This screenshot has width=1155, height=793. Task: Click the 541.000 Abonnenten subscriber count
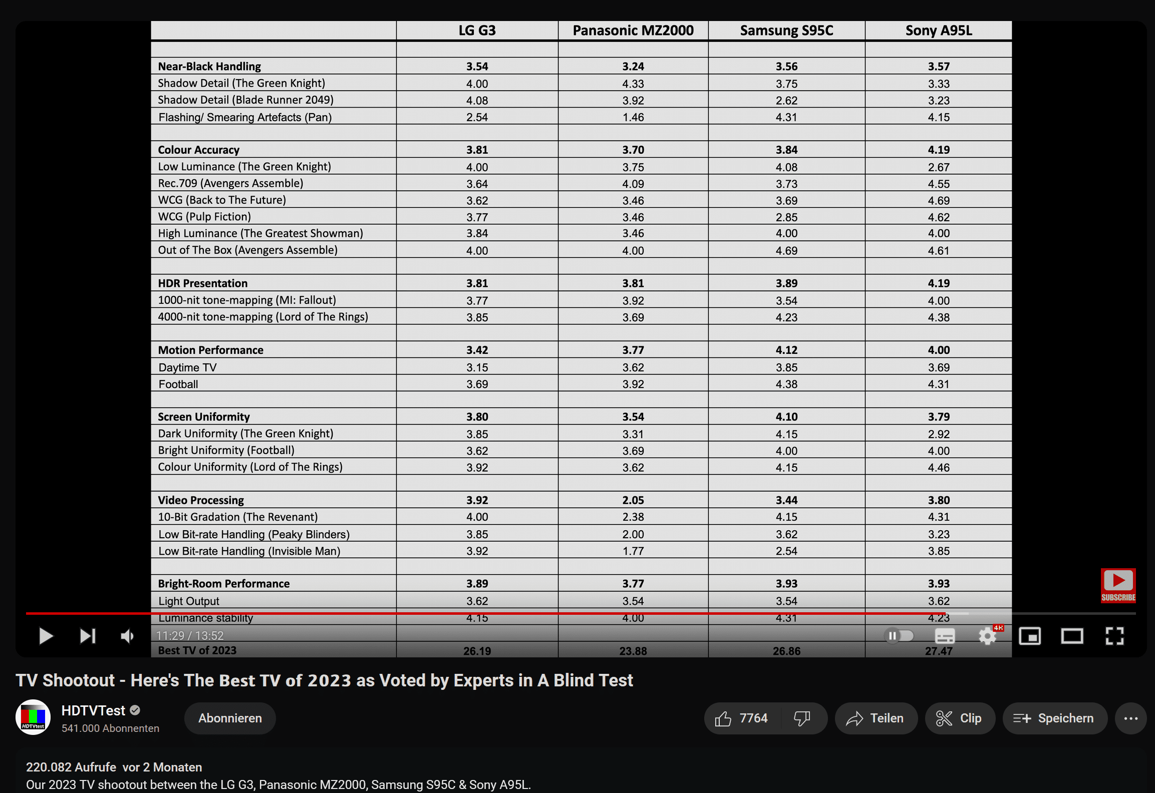110,728
